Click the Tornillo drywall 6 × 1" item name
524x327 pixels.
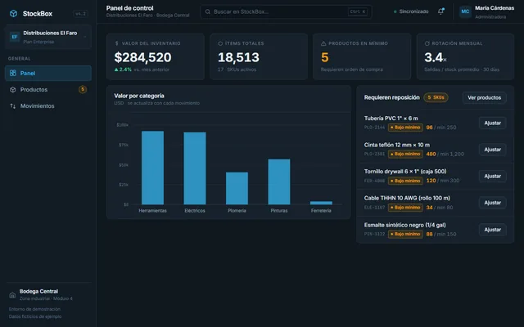[x=405, y=172]
